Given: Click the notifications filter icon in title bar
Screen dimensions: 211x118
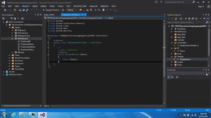Looking at the screenshot, I should coord(161,2).
